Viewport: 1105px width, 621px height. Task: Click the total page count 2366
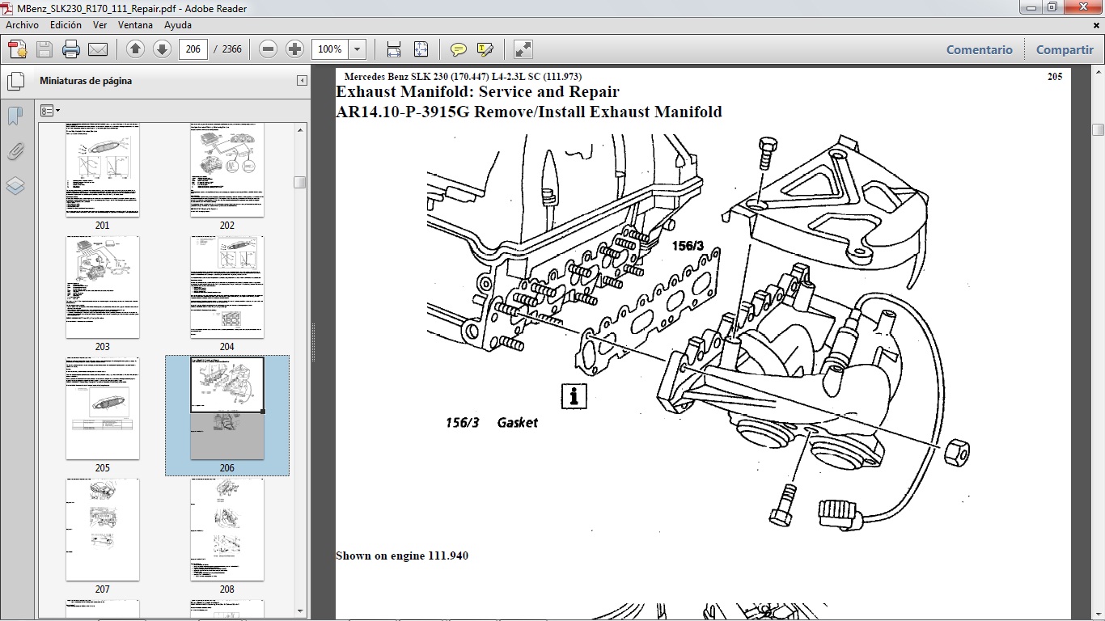[x=232, y=49]
